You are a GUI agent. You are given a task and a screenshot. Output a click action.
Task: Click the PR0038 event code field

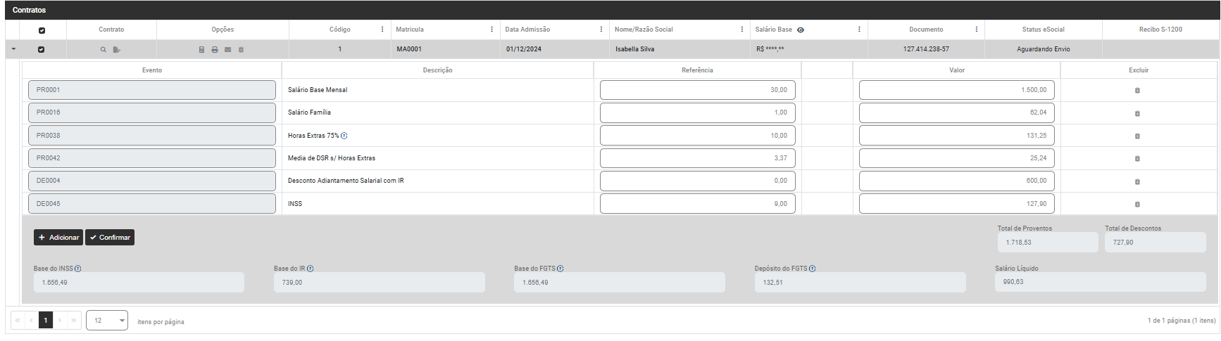click(x=152, y=136)
